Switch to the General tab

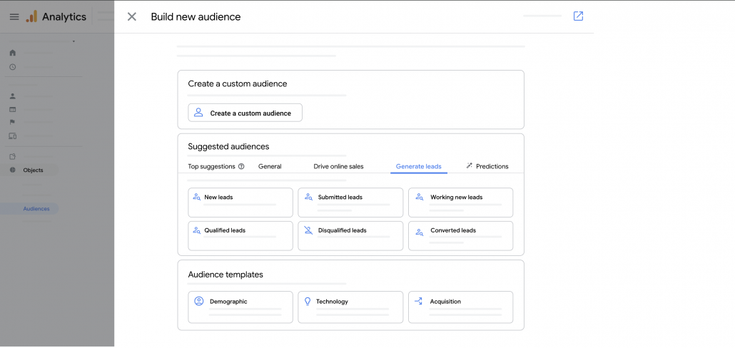pyautogui.click(x=270, y=166)
